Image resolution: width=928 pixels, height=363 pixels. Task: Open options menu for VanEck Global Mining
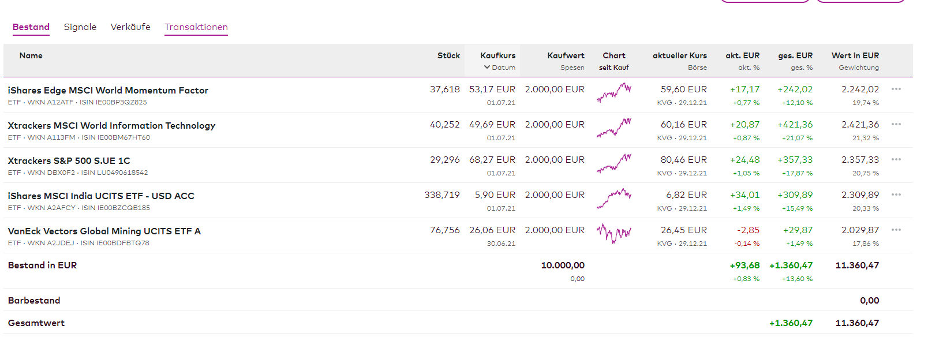(x=896, y=230)
